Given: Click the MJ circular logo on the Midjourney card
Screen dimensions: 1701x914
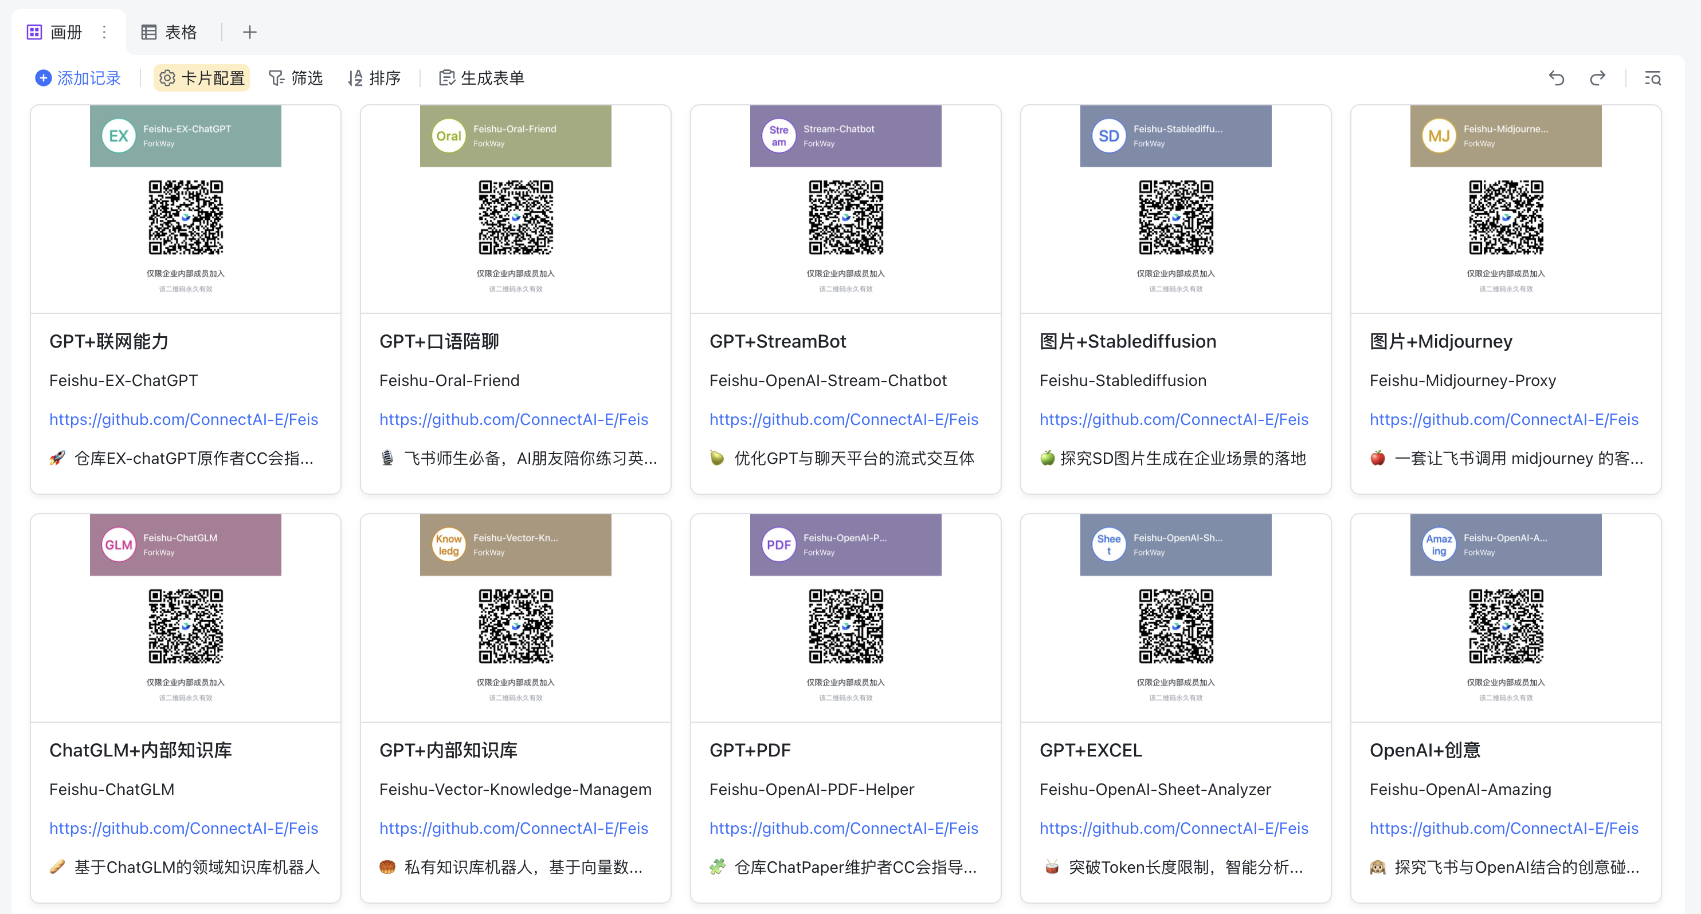Looking at the screenshot, I should tap(1439, 135).
